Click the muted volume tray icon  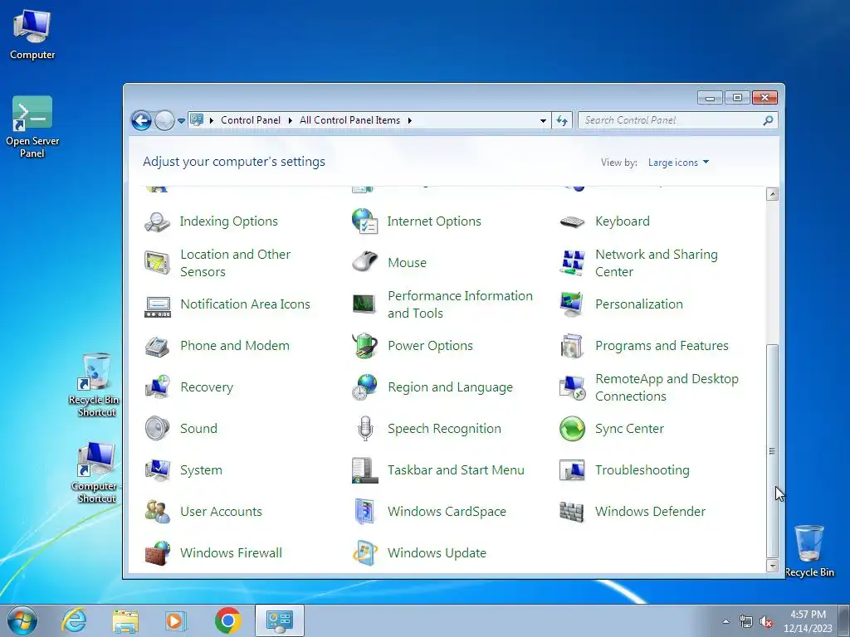tap(766, 622)
